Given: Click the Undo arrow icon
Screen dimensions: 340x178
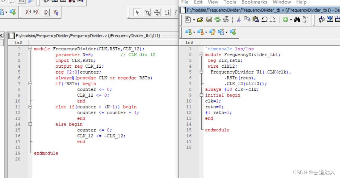Looking at the screenshot, I should point(264,19).
